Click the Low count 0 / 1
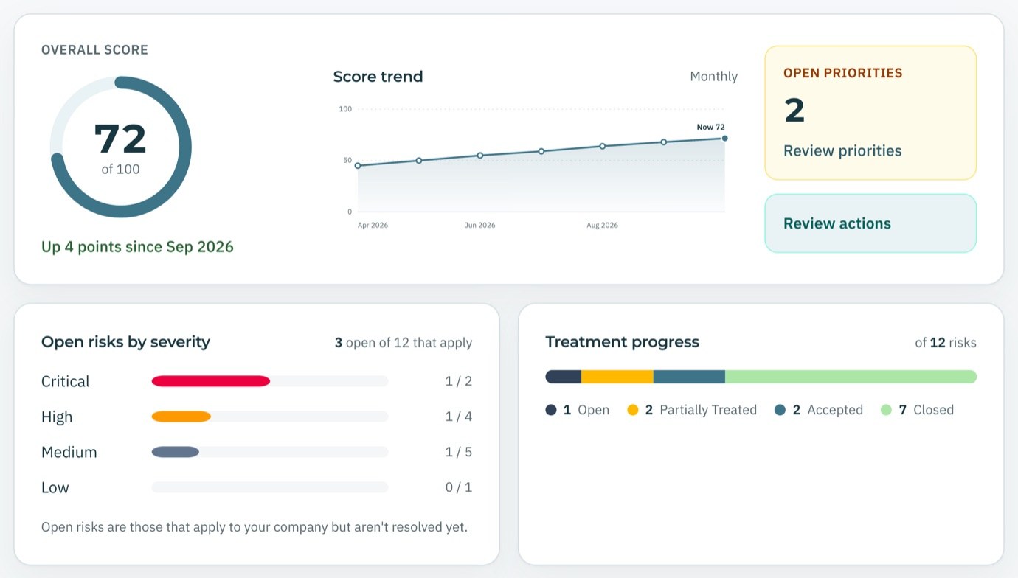The width and height of the screenshot is (1018, 578). point(459,487)
